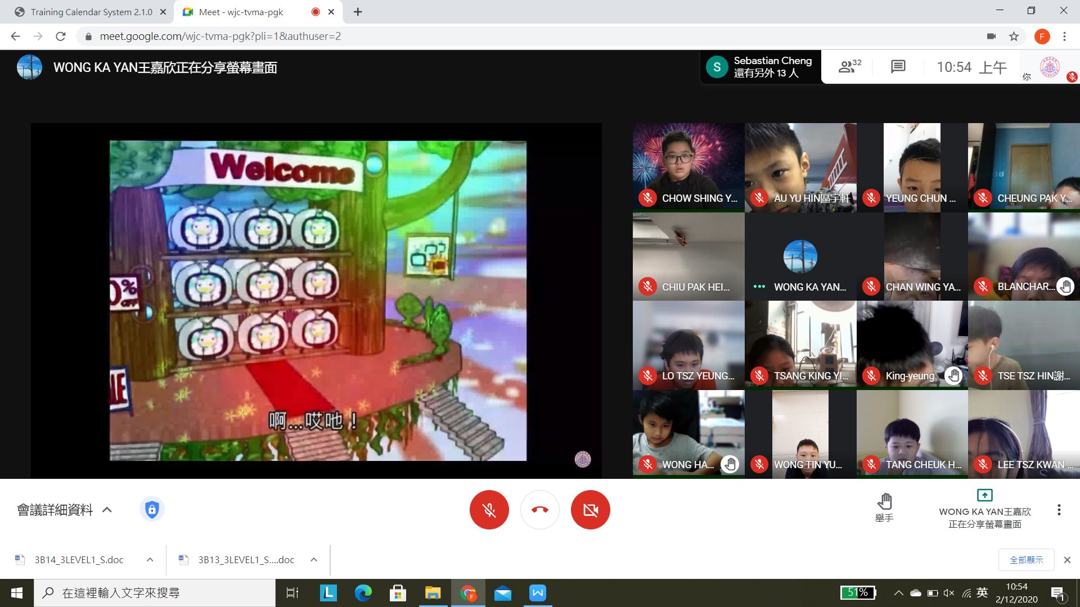1080x607 pixels.
Task: Click the WONG KA YAN presenting indicator
Action: (984, 510)
